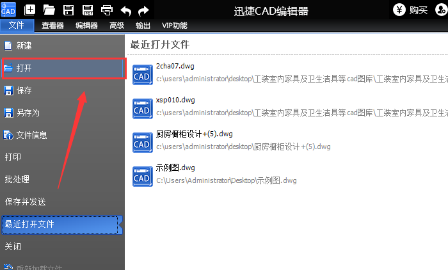This screenshot has width=448, height=270.
Task: Click the 另存为 disk icon in sidebar
Action: [x=8, y=113]
